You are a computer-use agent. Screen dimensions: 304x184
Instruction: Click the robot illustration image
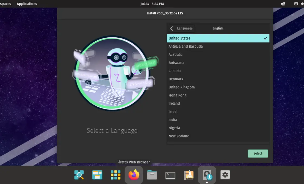coord(115,73)
